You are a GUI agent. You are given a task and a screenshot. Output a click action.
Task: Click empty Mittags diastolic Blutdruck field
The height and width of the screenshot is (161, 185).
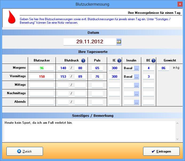click(x=80, y=85)
